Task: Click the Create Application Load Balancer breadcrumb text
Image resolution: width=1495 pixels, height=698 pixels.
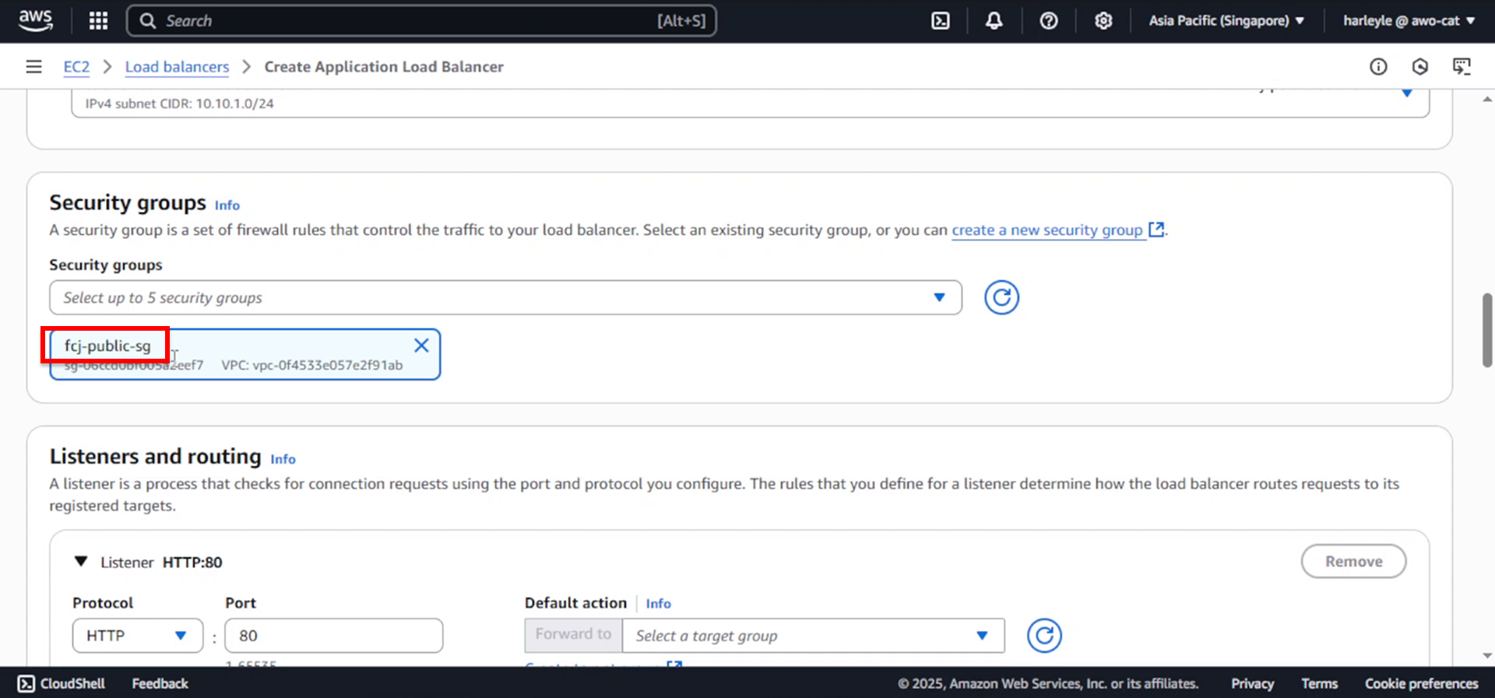Action: click(384, 67)
